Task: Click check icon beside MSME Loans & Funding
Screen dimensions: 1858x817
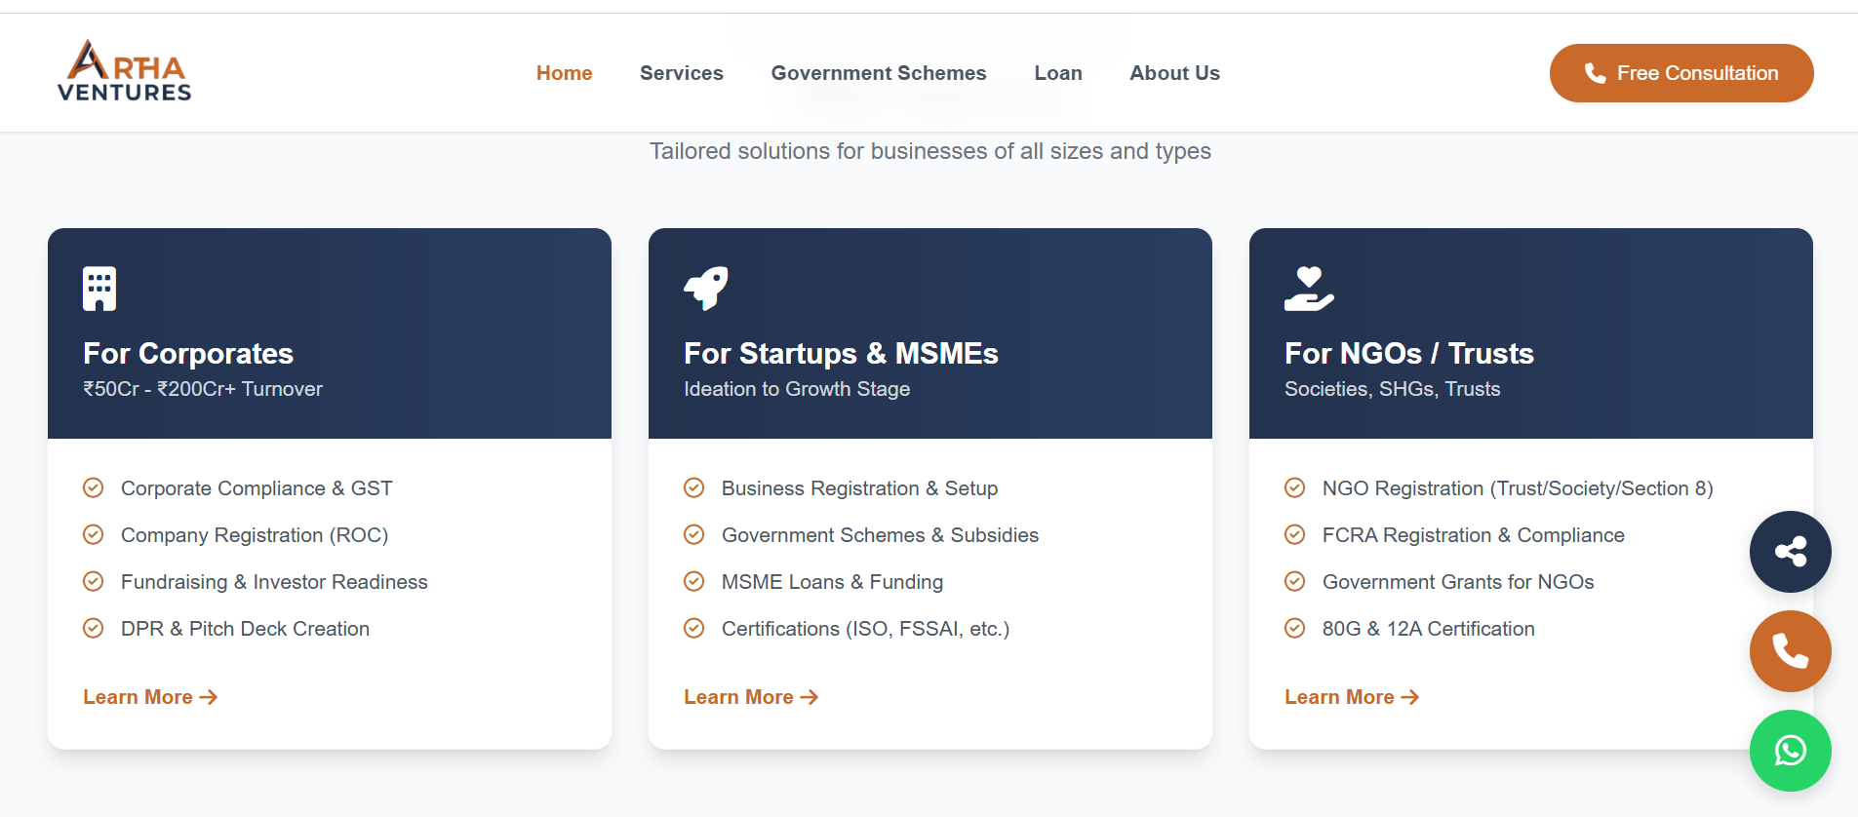Action: [x=694, y=581]
